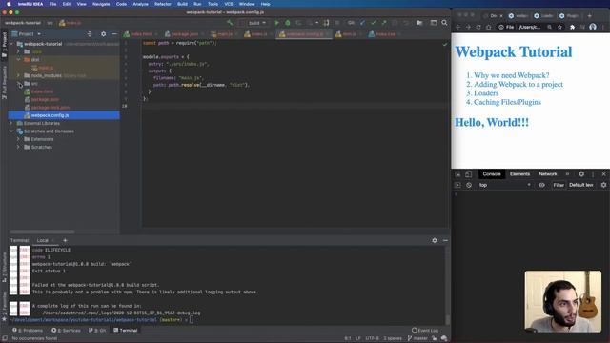Collapse Scratches and Consoles node
This screenshot has height=343, width=610.
[11, 131]
